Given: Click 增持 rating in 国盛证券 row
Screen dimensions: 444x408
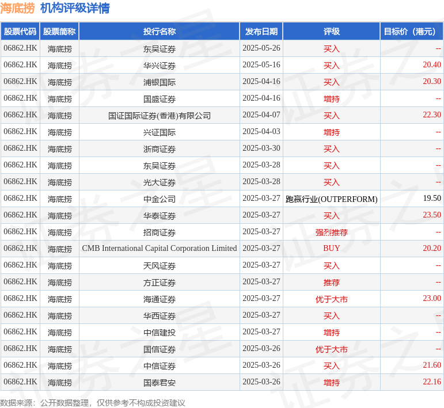Looking at the screenshot, I should tap(332, 99).
